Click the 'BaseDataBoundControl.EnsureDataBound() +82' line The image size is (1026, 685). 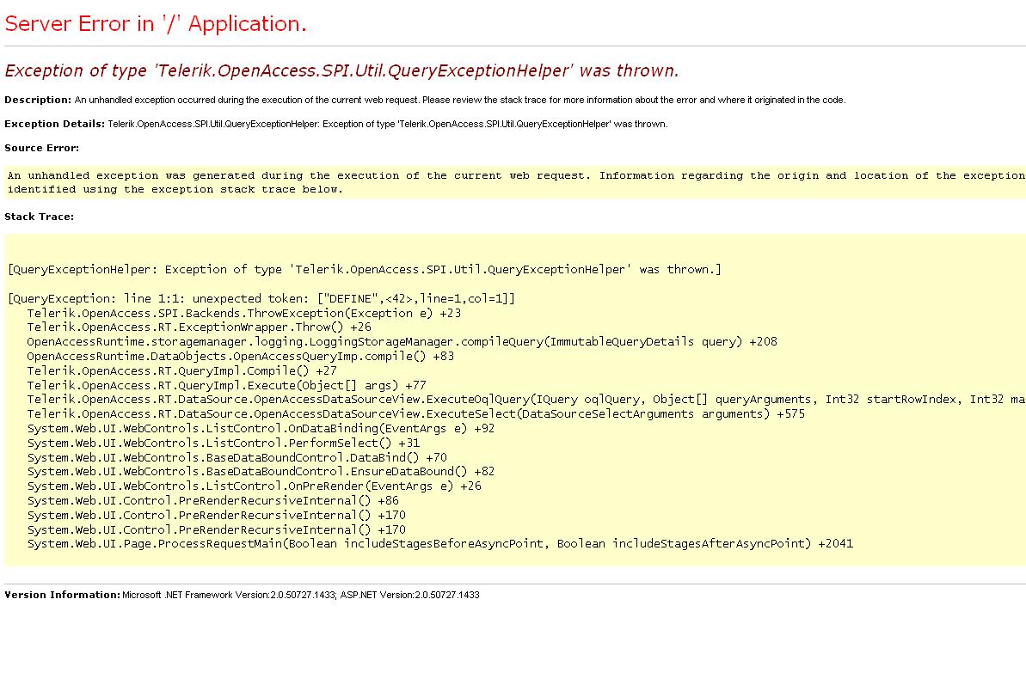(261, 472)
